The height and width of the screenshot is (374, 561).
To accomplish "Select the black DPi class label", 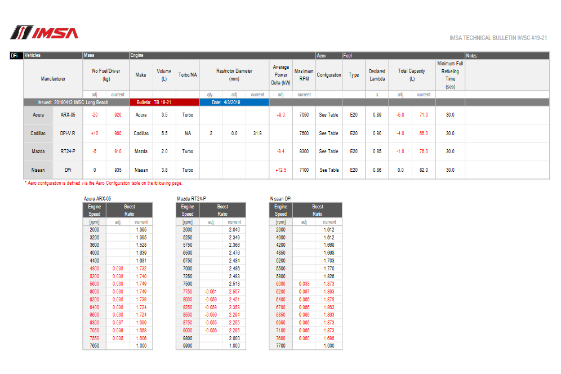I will click(x=16, y=56).
